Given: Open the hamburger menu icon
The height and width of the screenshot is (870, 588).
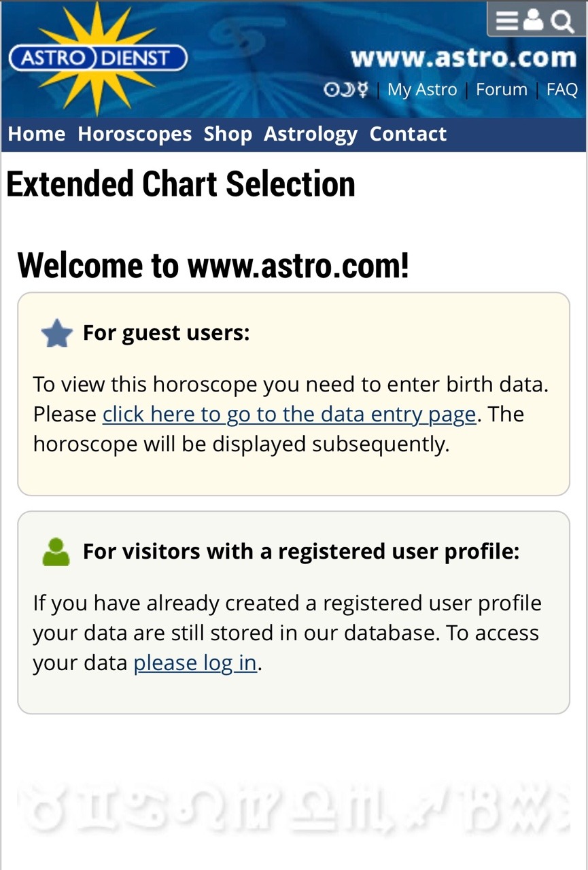Looking at the screenshot, I should 507,21.
